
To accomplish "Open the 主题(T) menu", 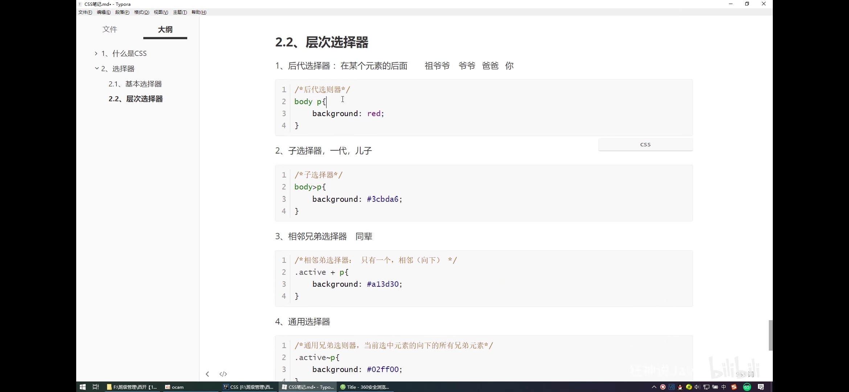I will click(180, 12).
